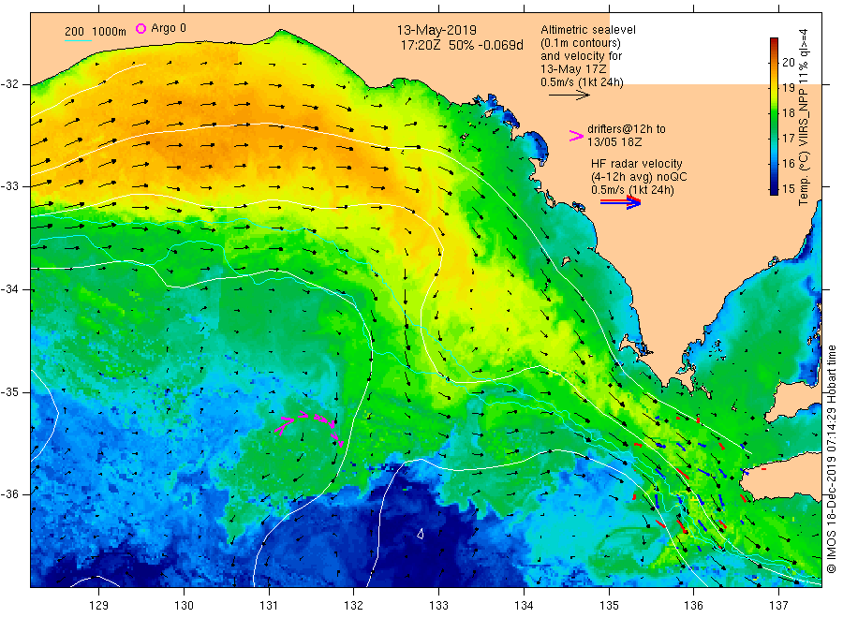The width and height of the screenshot is (843, 618).
Task: Click the magenta drifter arrowhead legend symbol
Action: coord(576,136)
